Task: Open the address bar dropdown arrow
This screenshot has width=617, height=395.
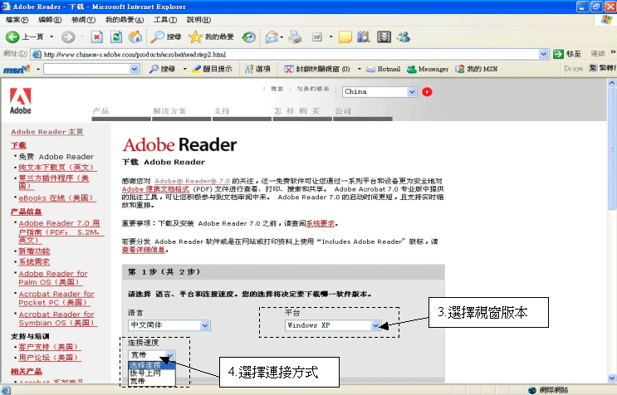Action: (x=543, y=54)
